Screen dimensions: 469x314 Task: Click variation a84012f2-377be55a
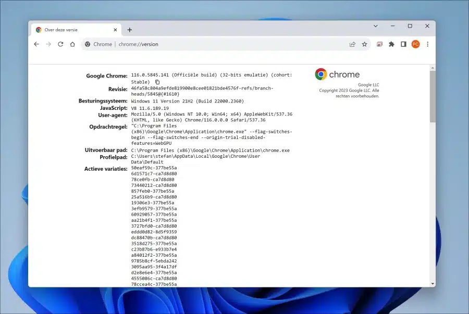pos(154,255)
